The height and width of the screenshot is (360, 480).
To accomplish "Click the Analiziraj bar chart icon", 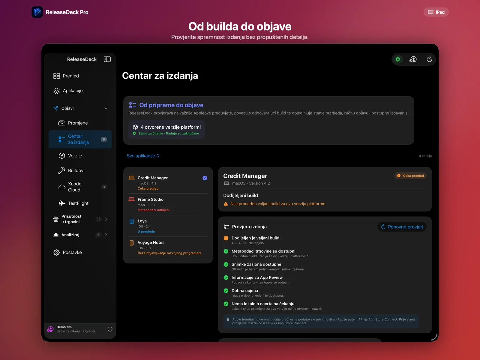I will click(x=56, y=235).
